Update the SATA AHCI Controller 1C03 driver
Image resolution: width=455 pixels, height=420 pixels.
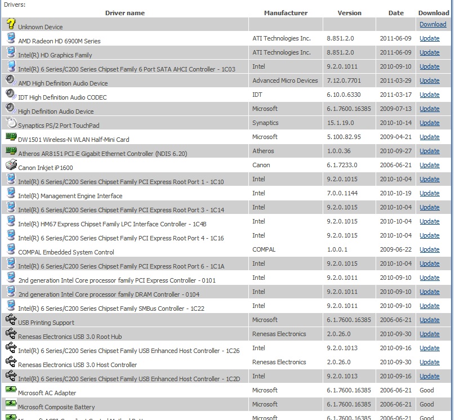coord(430,66)
